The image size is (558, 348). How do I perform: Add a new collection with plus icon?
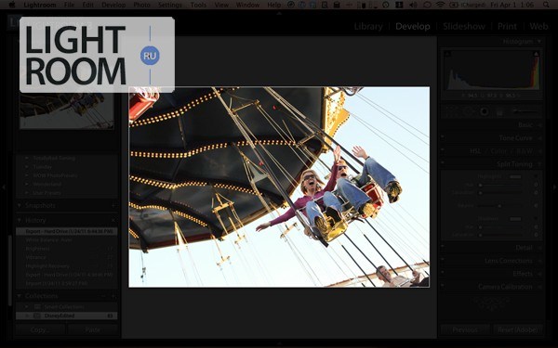(113, 296)
